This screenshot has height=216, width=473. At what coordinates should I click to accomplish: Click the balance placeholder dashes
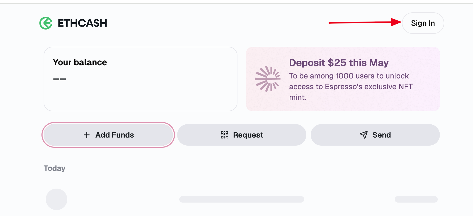pyautogui.click(x=59, y=79)
